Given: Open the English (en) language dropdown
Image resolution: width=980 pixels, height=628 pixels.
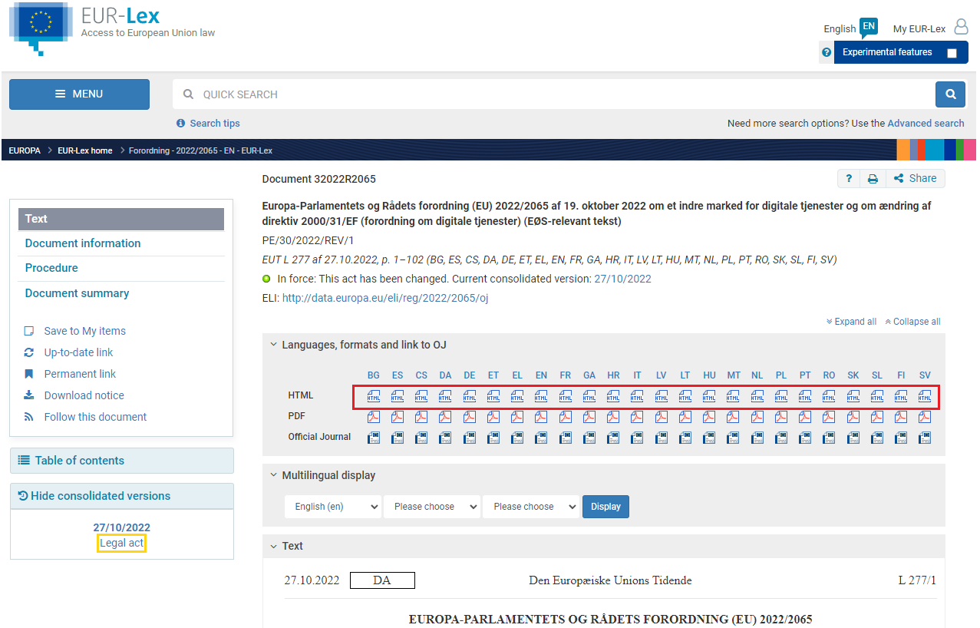Looking at the screenshot, I should (x=333, y=507).
